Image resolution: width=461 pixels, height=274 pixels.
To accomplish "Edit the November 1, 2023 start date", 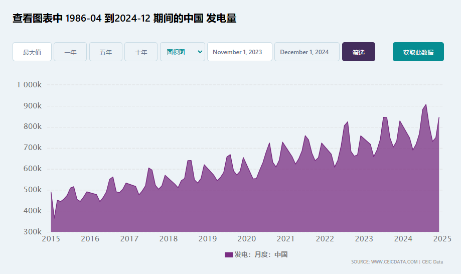I will [240, 52].
